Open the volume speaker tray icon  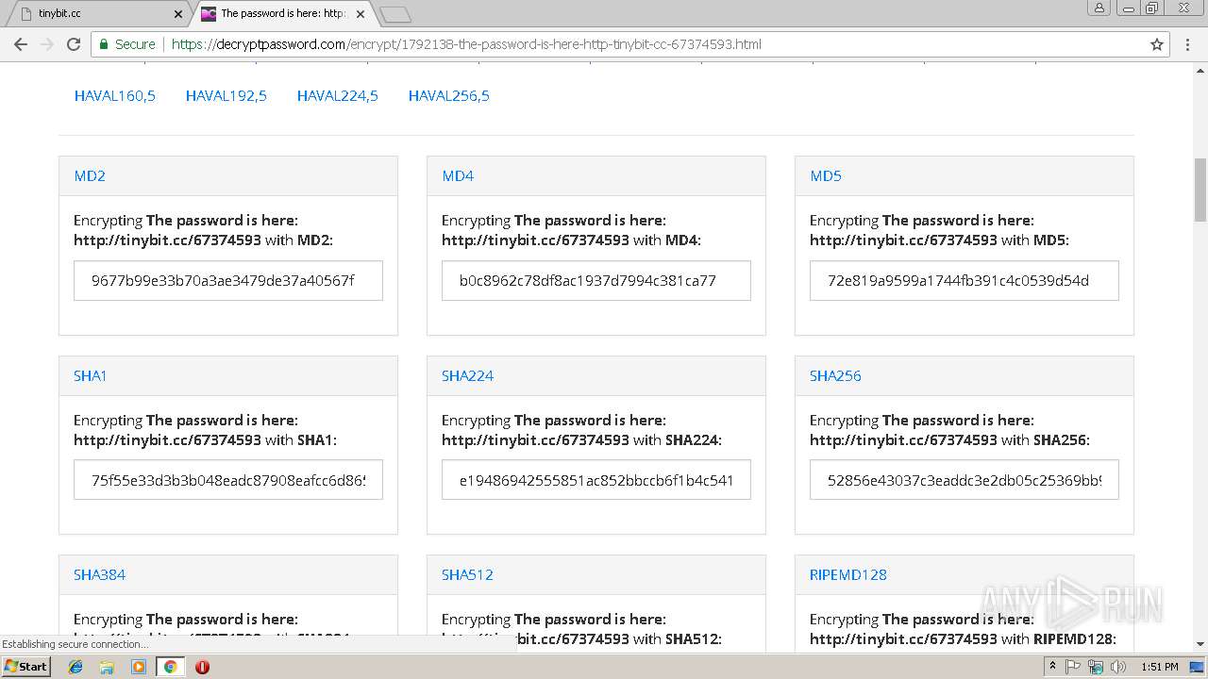coord(1117,667)
